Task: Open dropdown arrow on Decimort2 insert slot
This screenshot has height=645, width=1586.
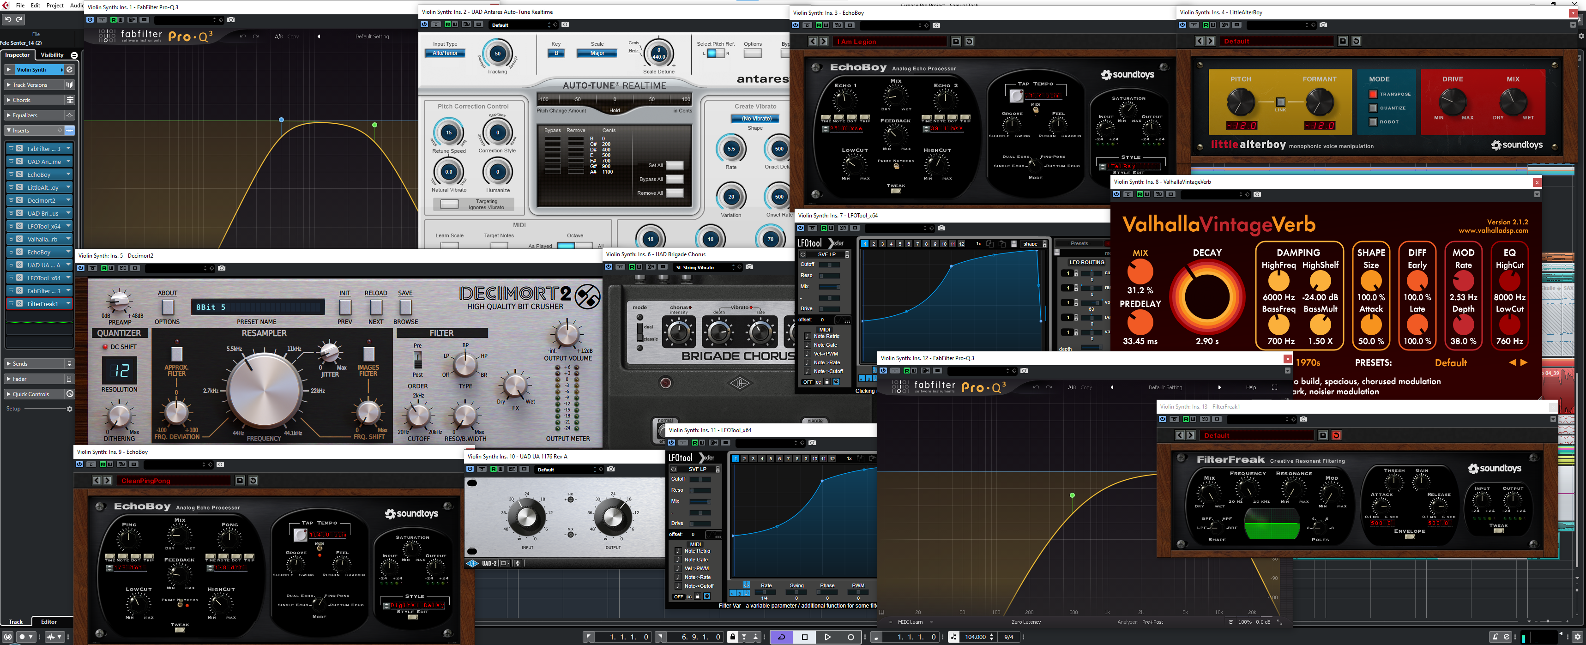Action: click(68, 200)
